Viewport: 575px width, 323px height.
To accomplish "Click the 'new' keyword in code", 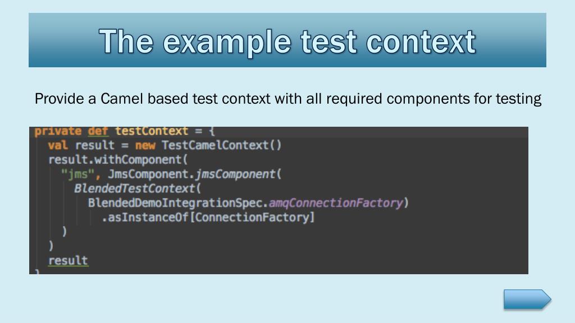I will tap(145, 145).
